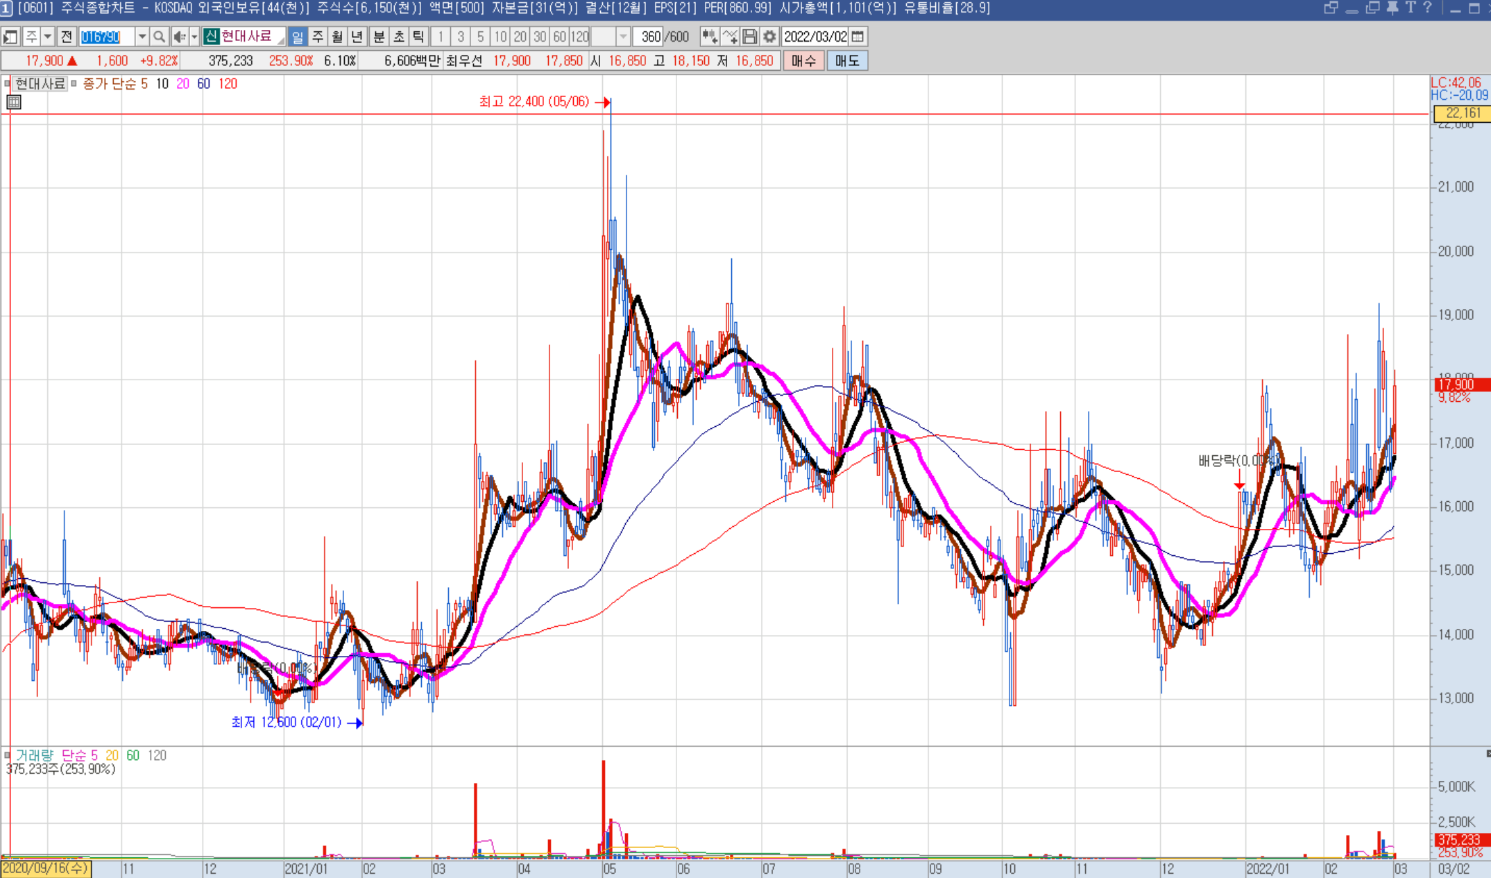Click the magenta 20 moving average legend
The height and width of the screenshot is (878, 1491).
click(182, 84)
